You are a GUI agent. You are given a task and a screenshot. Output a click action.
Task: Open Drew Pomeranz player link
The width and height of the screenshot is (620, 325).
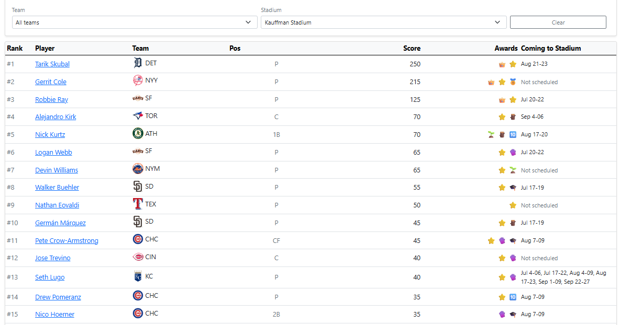click(58, 297)
